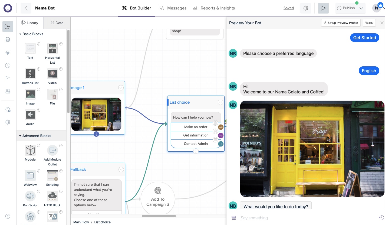Switch to the Bot Builder tab
This screenshot has height=225, width=385.
pyautogui.click(x=137, y=8)
